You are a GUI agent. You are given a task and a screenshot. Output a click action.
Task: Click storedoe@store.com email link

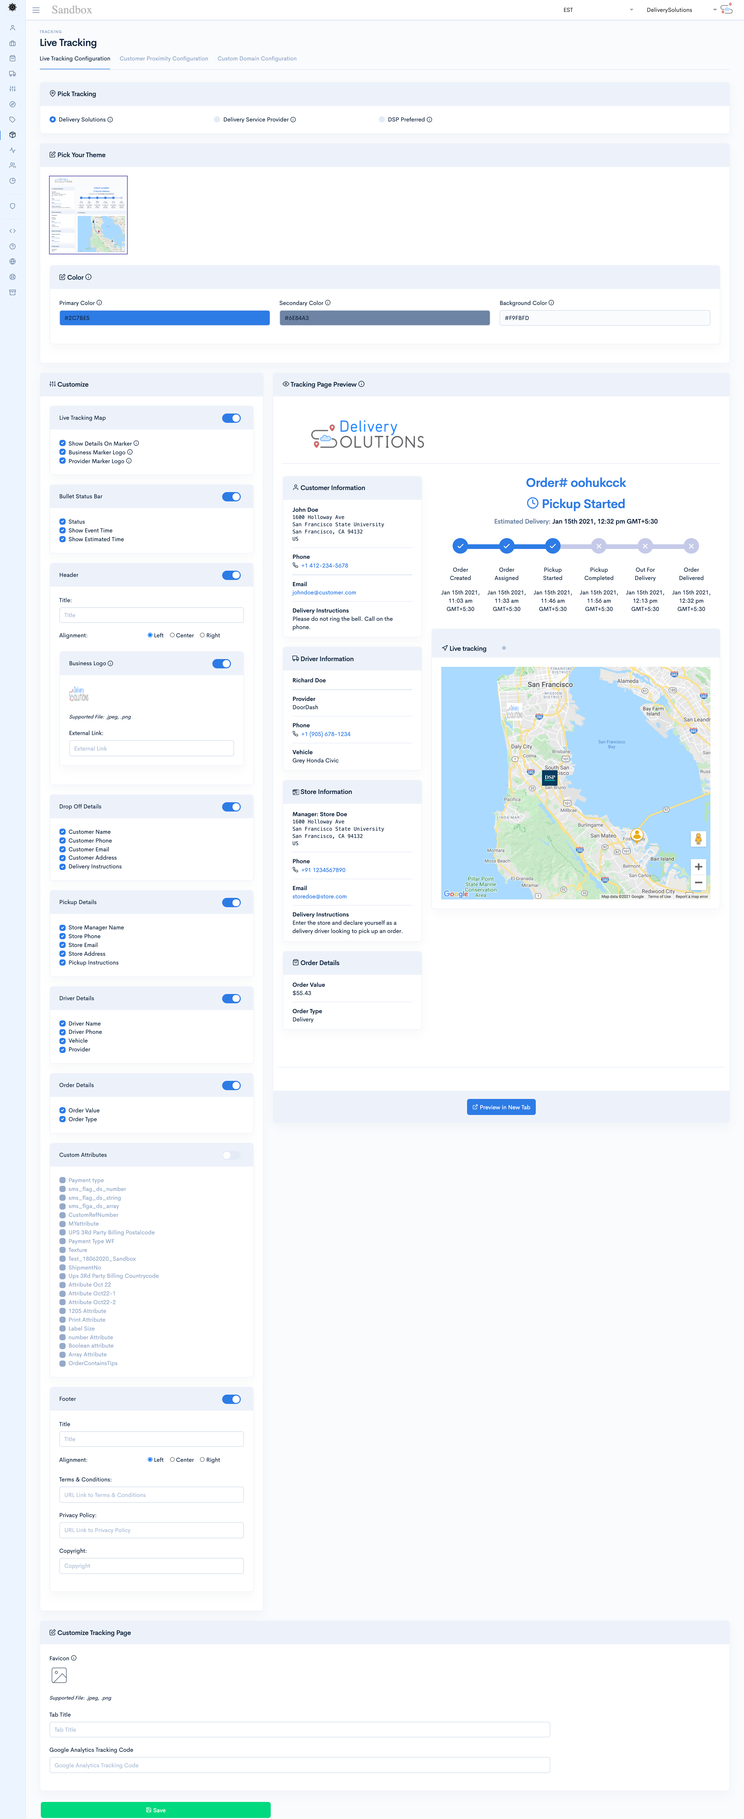click(x=320, y=897)
